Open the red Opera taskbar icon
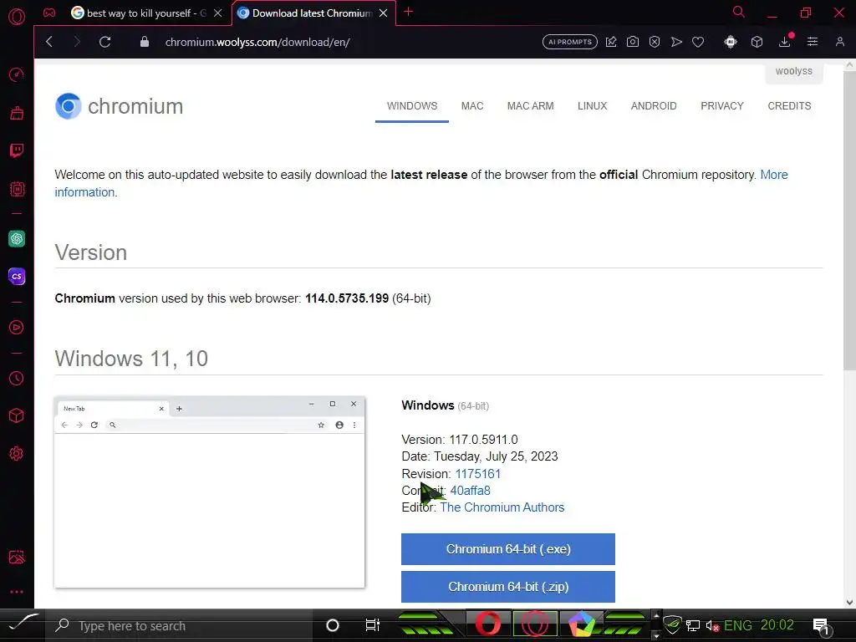 tap(488, 624)
